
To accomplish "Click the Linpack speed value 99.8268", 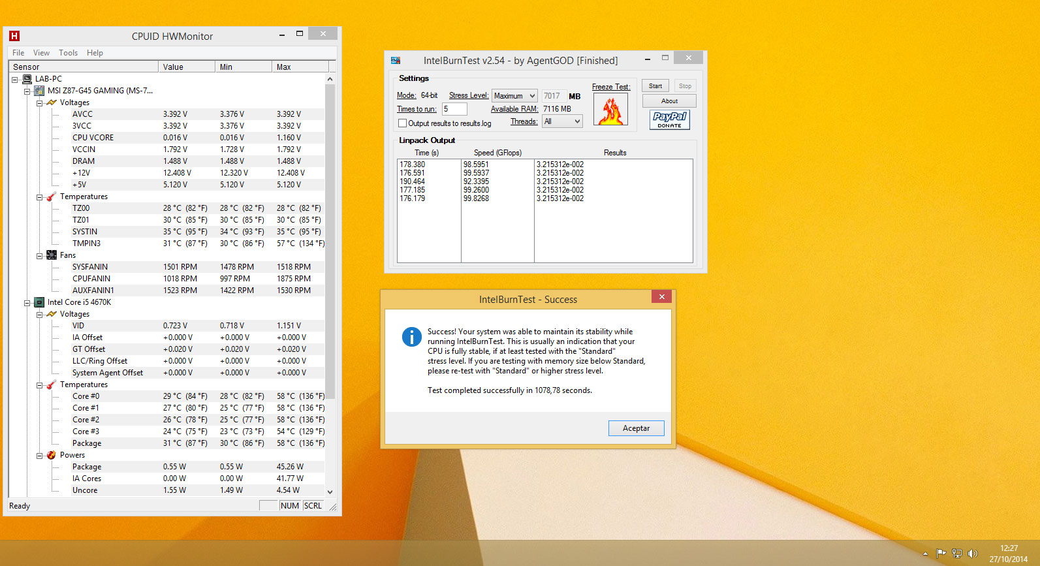I will (x=476, y=198).
